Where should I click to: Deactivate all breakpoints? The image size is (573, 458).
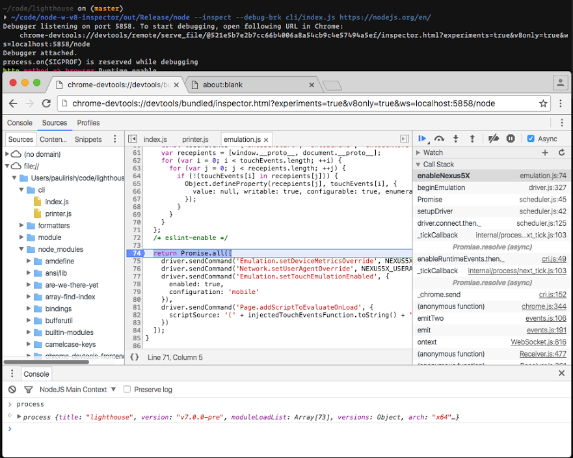[x=494, y=139]
